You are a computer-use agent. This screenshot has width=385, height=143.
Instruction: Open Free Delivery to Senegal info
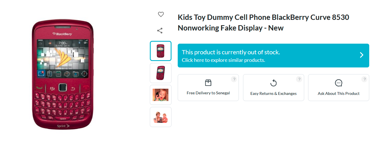(x=208, y=93)
